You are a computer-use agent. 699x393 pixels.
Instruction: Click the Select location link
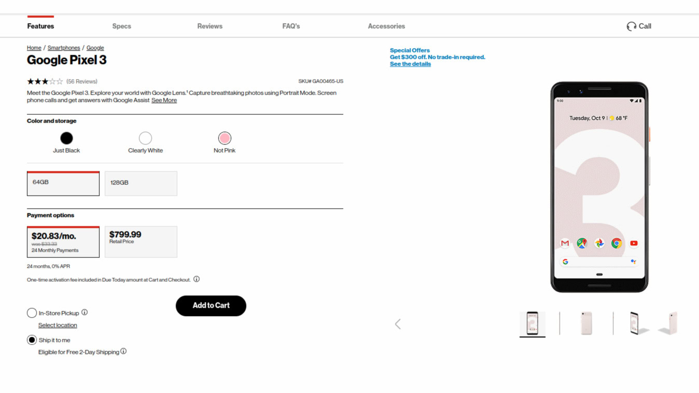[x=58, y=325]
